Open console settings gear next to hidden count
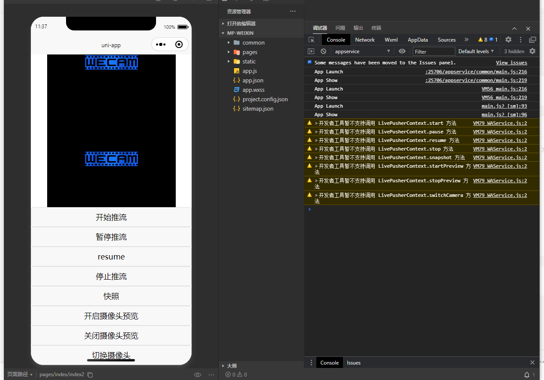The image size is (544, 380). (532, 51)
